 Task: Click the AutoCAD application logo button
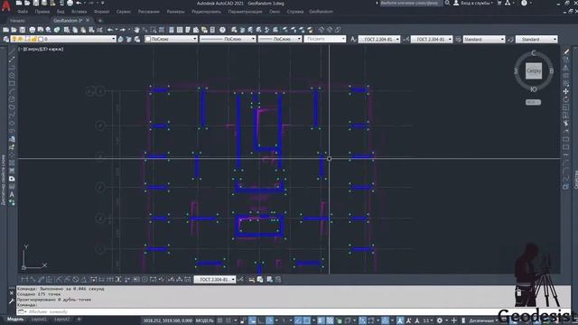coord(5,6)
